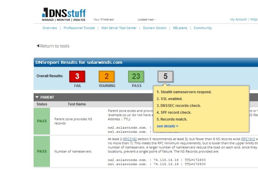Open My Account link
The image size is (258, 174).
click(238, 19)
